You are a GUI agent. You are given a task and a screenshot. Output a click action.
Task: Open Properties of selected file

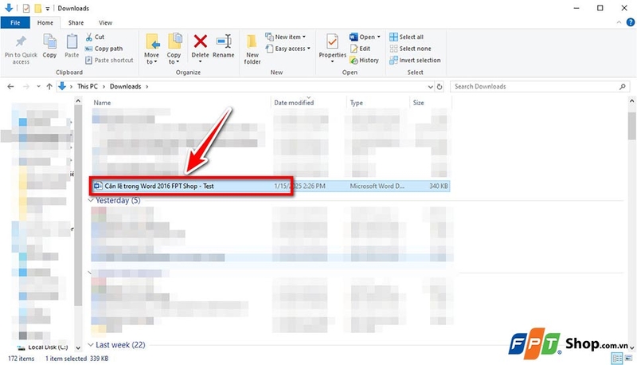click(332, 49)
